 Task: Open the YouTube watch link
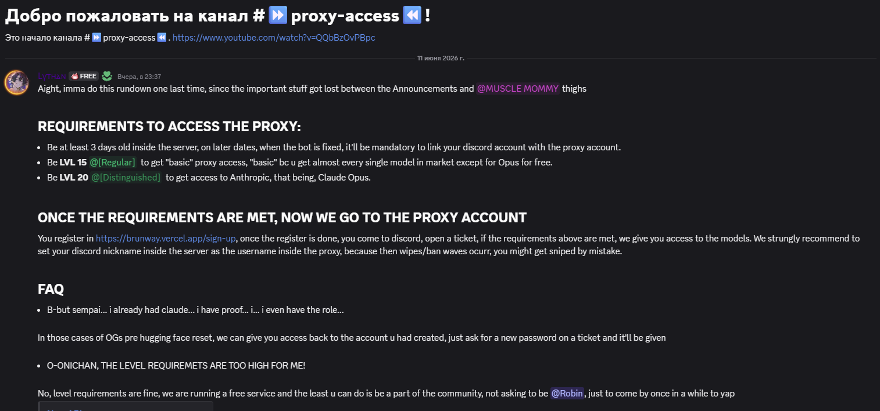tap(274, 37)
